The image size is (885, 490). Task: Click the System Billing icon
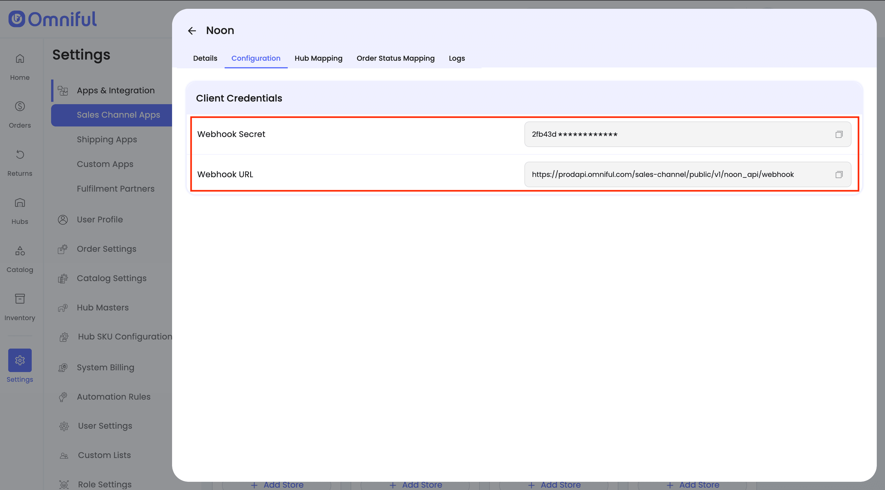(63, 367)
